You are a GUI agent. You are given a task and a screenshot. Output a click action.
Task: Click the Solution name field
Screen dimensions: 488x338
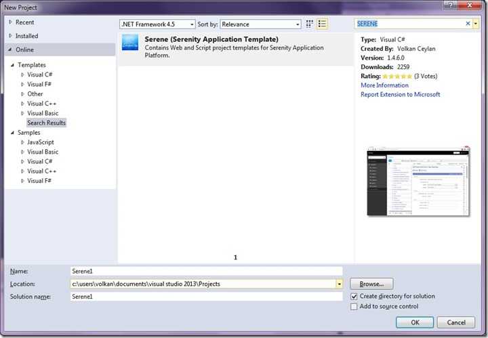point(206,297)
